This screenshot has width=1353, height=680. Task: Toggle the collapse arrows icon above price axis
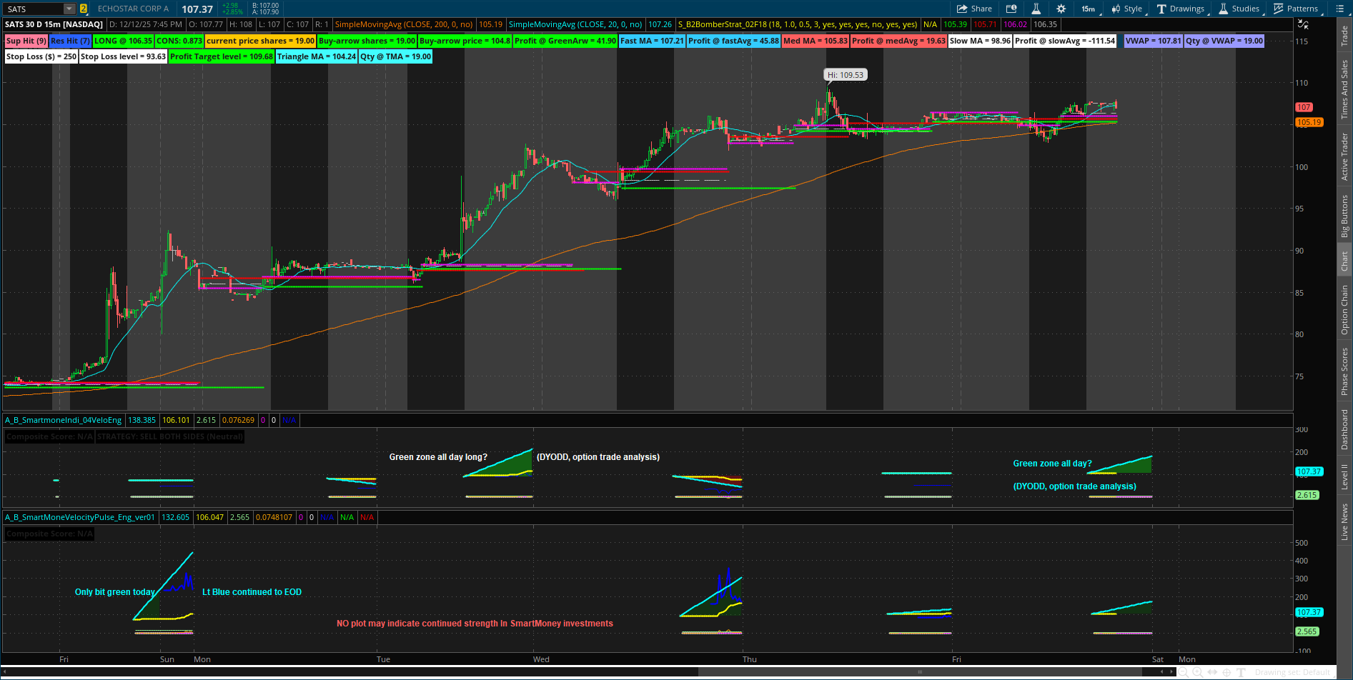(x=1303, y=24)
